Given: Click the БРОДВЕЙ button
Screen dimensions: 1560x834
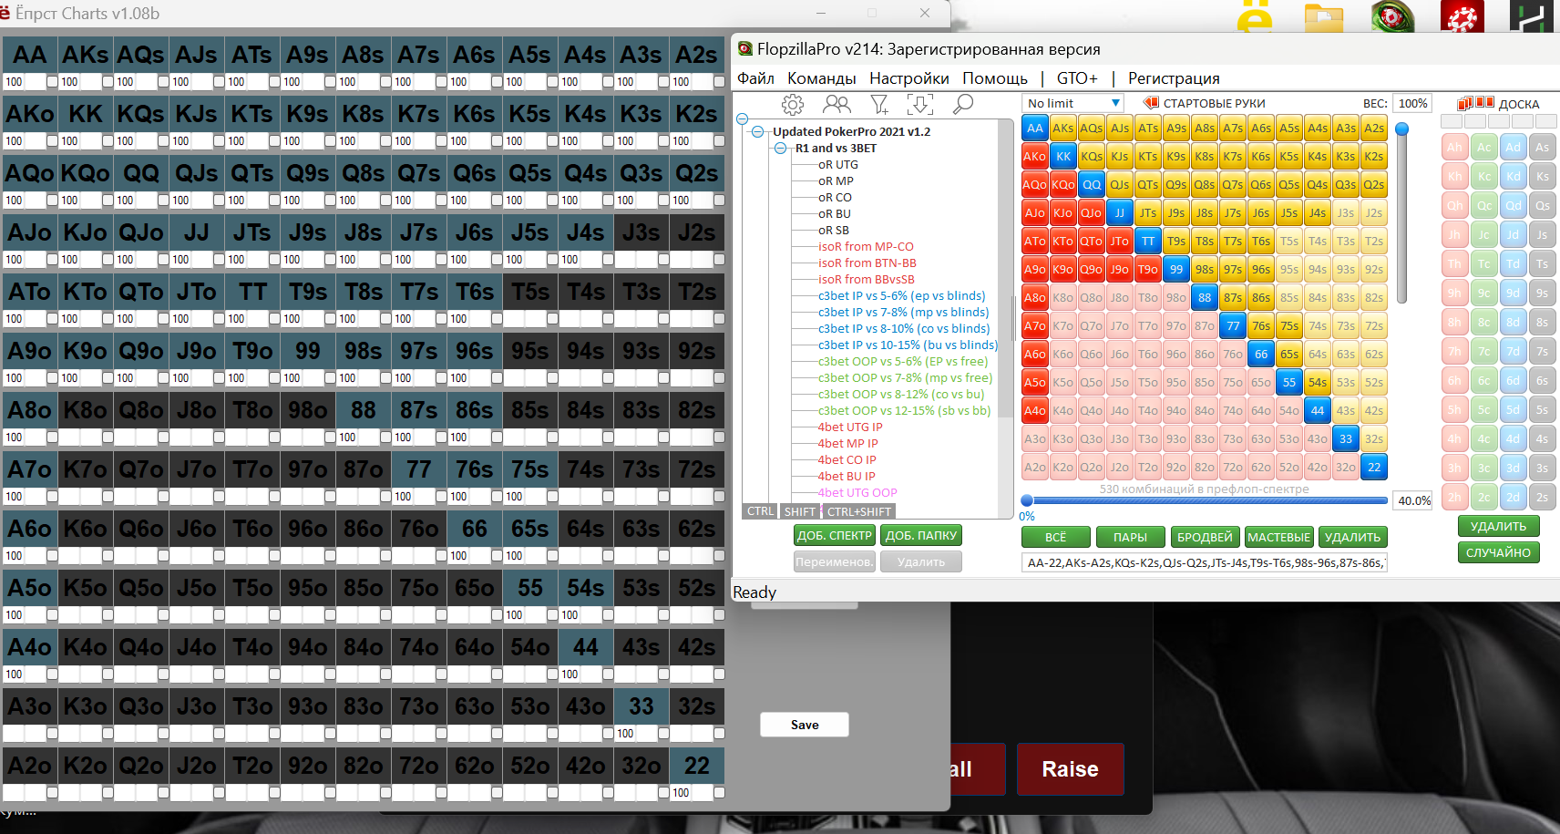Looking at the screenshot, I should [x=1205, y=538].
